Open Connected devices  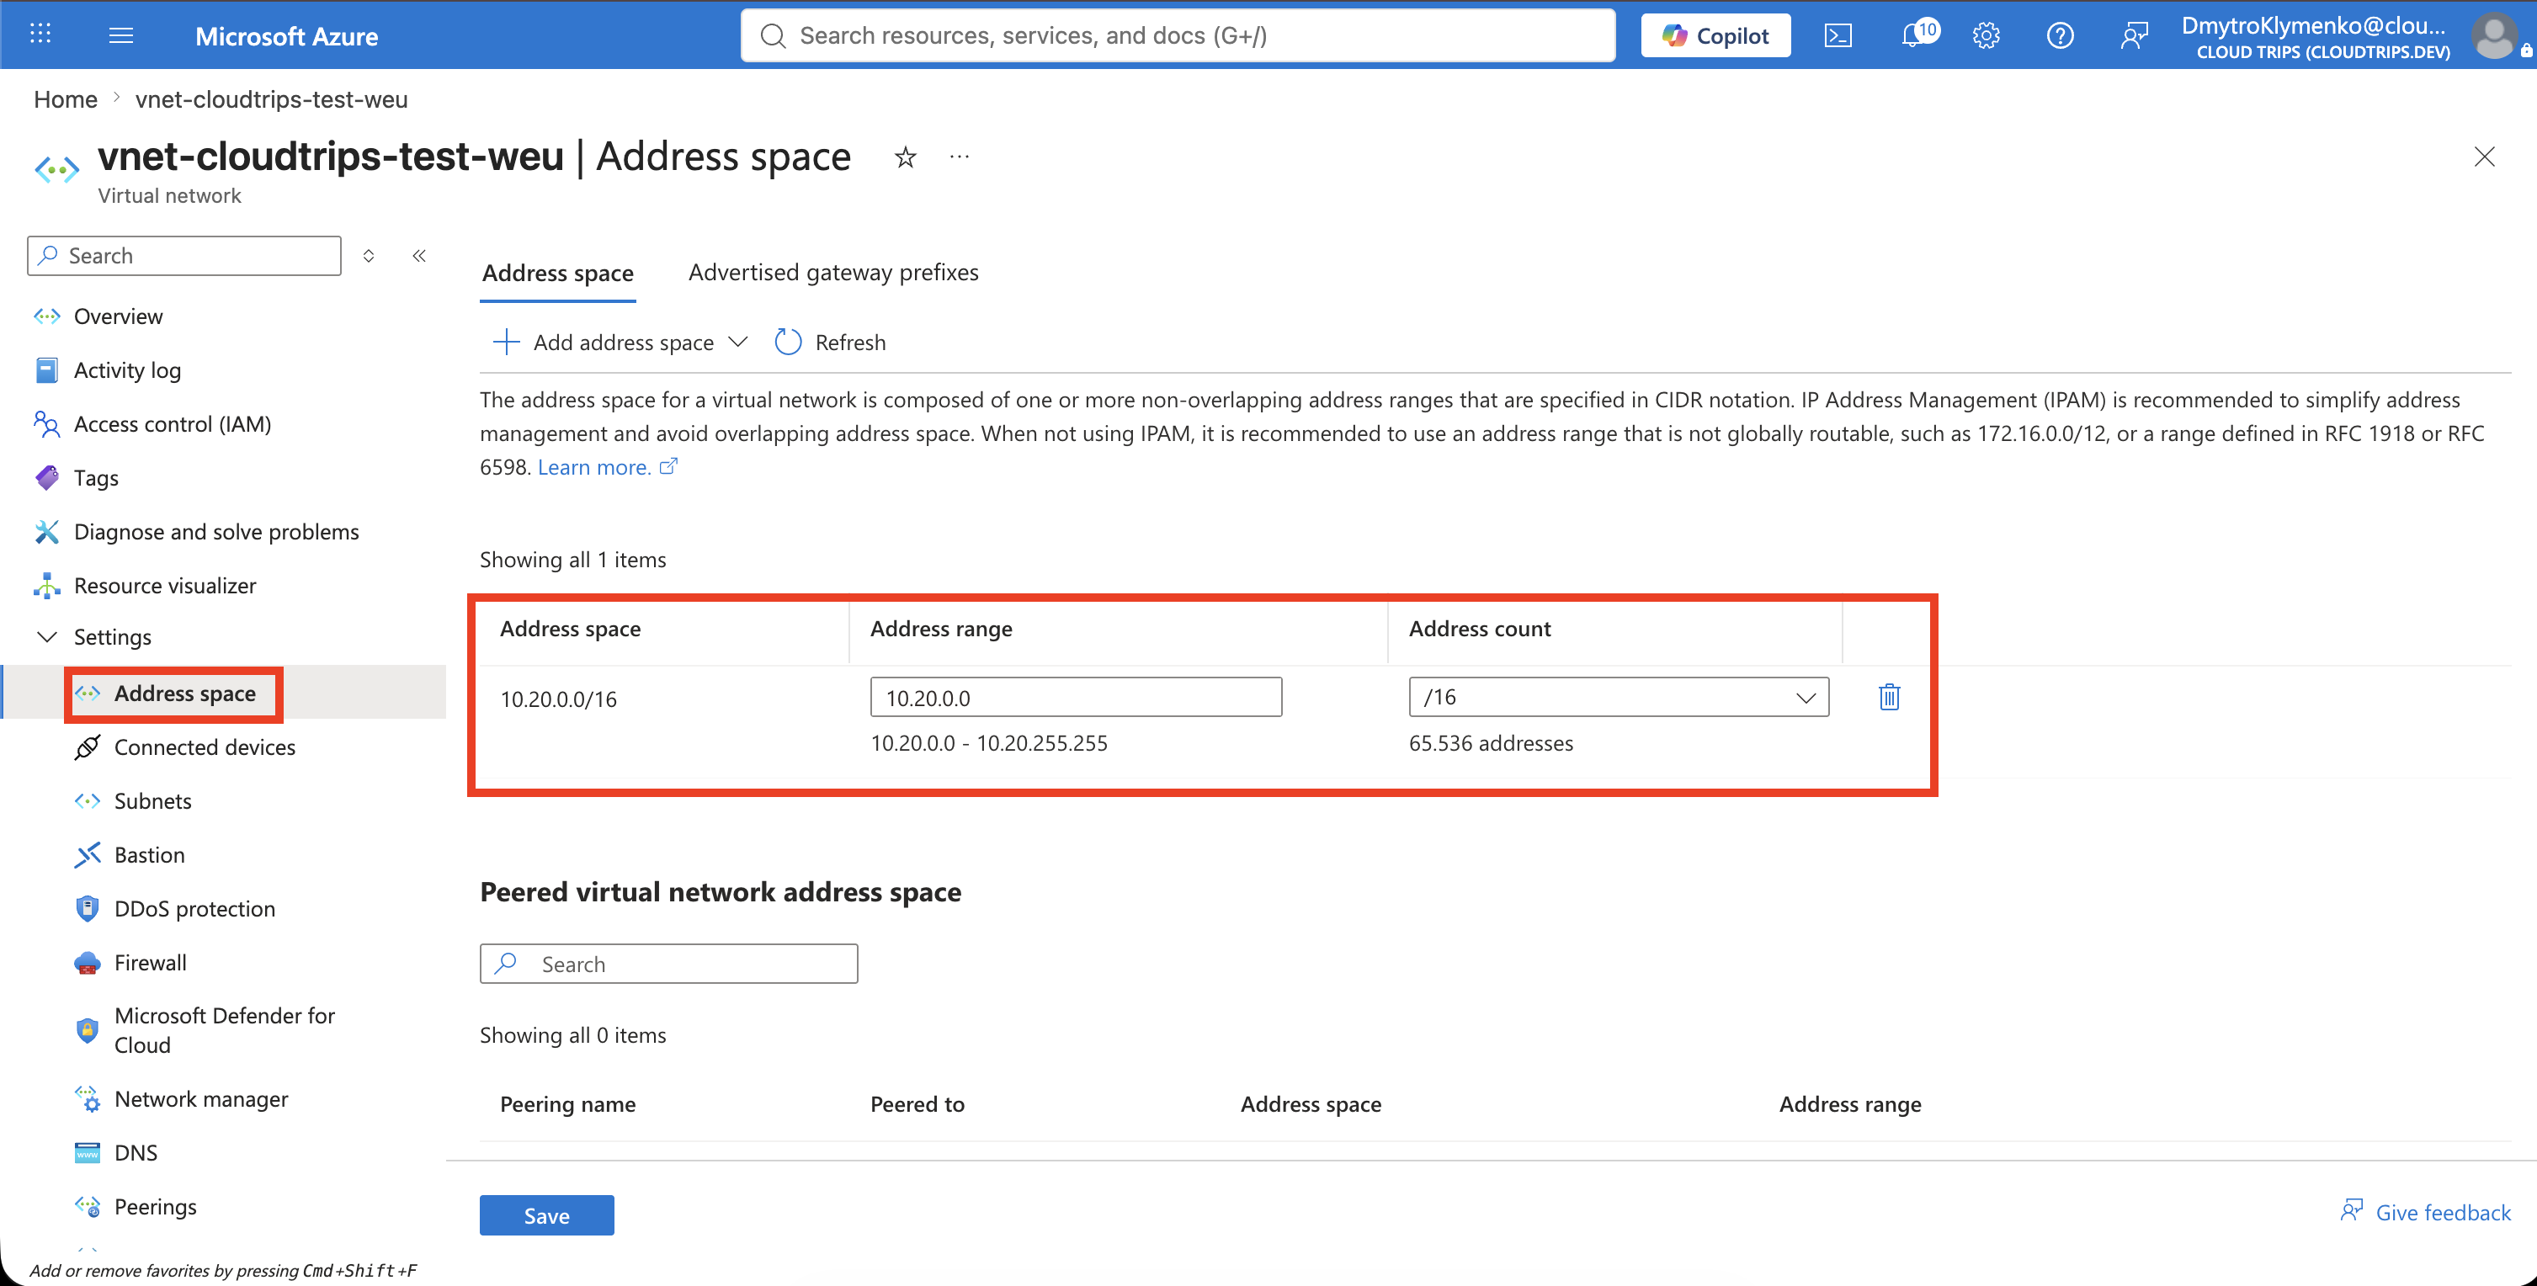(204, 747)
